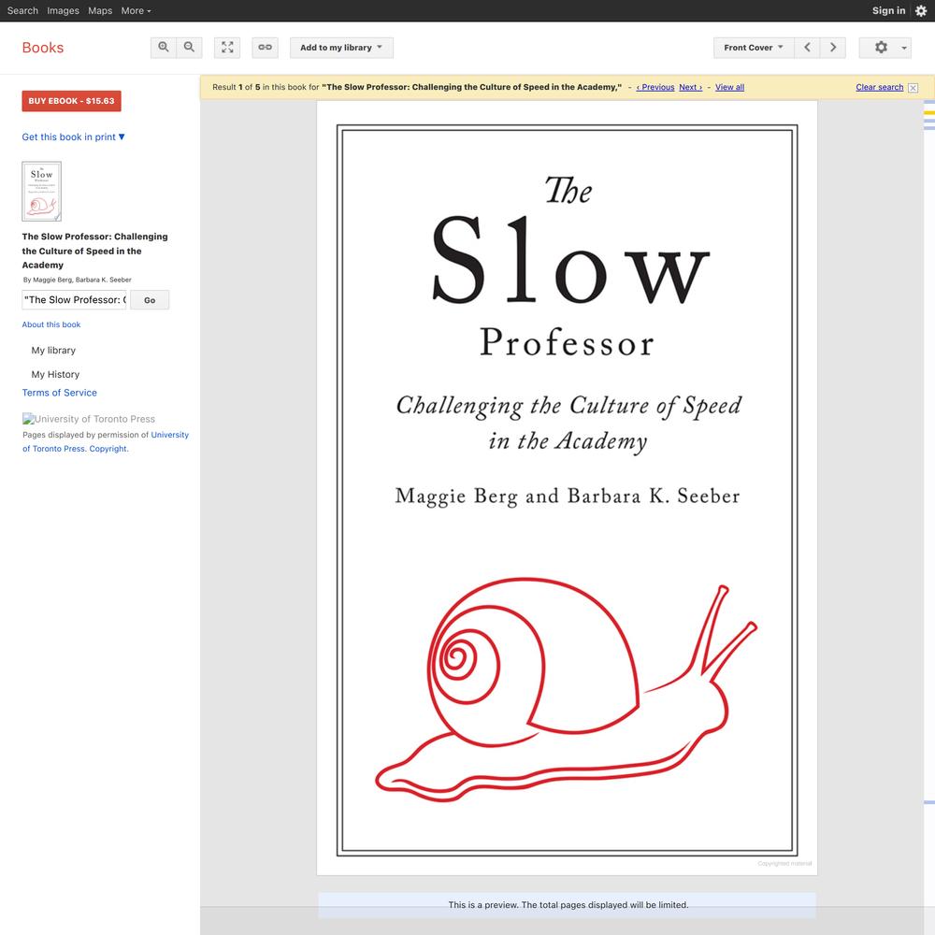Viewport: 935px width, 935px height.
Task: Click the Previous search result link
Action: (x=655, y=88)
